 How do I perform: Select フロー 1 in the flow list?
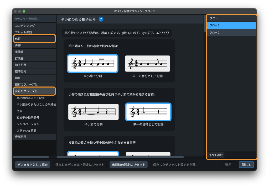click(231, 25)
